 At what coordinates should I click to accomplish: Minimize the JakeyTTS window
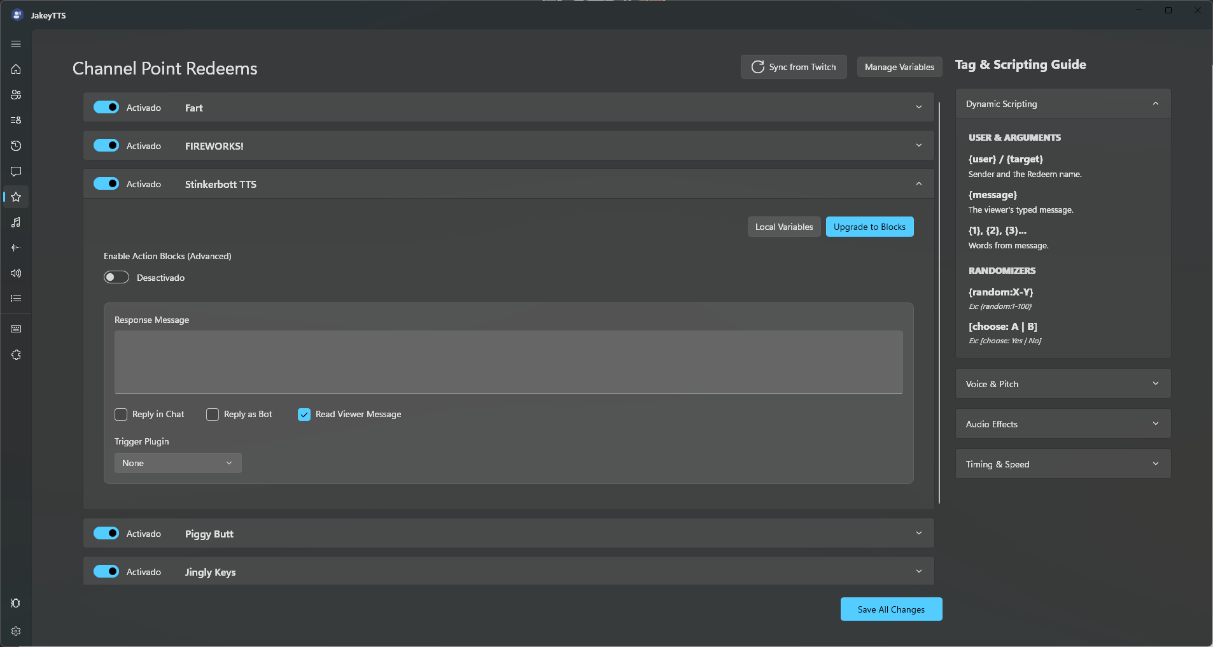pos(1139,10)
